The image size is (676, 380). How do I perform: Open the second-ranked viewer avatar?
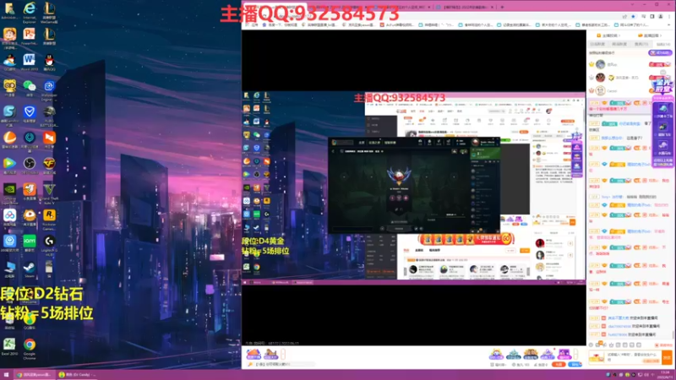pos(600,78)
